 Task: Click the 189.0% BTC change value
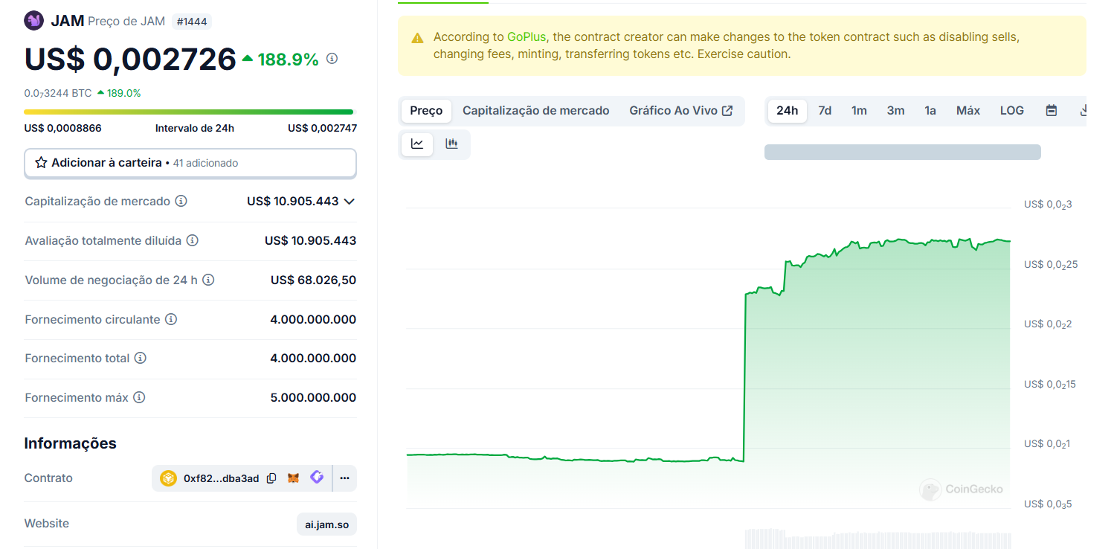(123, 93)
